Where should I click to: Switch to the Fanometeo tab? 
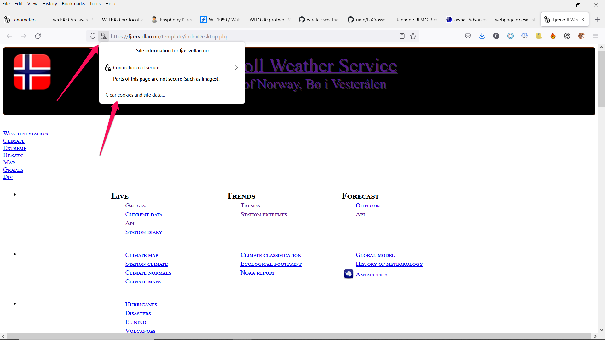click(24, 20)
